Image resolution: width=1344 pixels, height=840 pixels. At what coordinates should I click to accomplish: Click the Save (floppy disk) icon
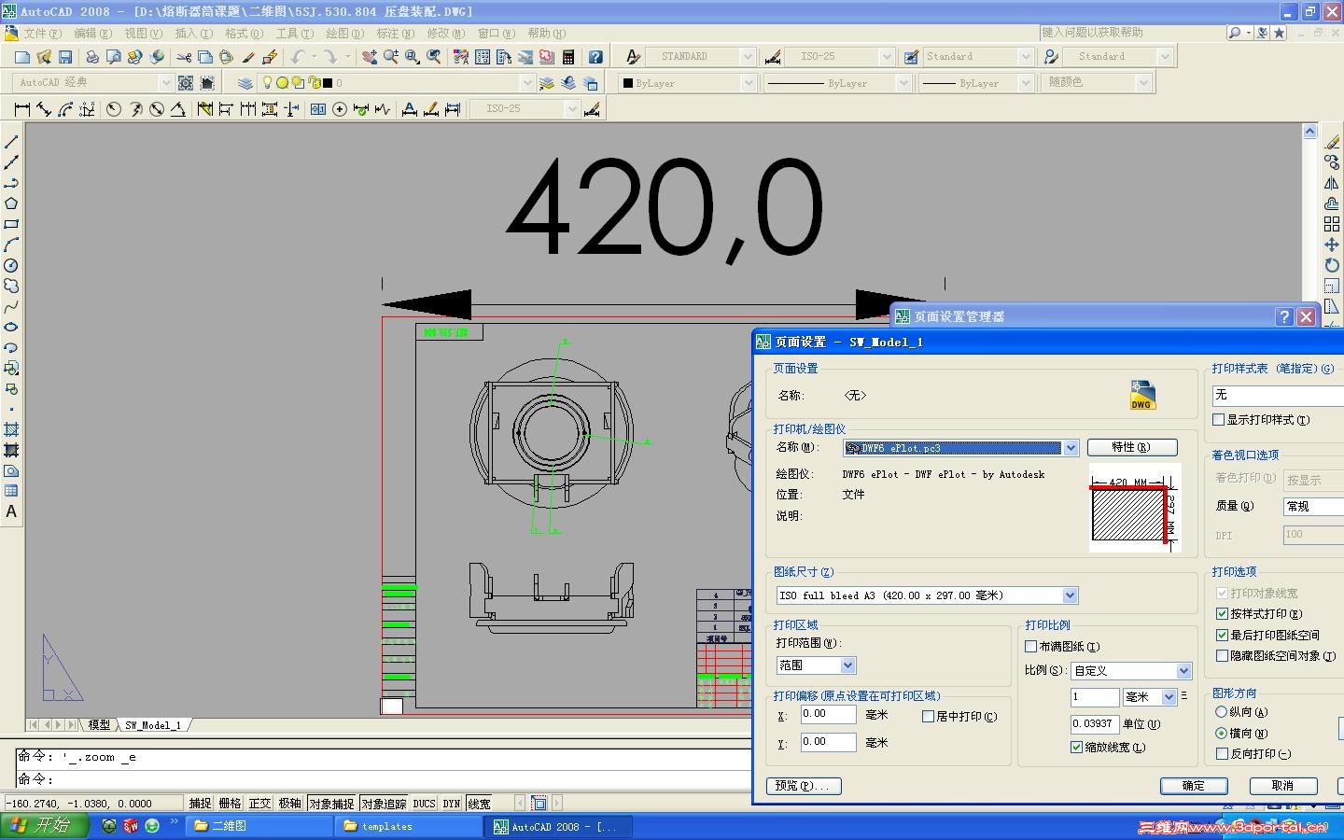pyautogui.click(x=65, y=57)
